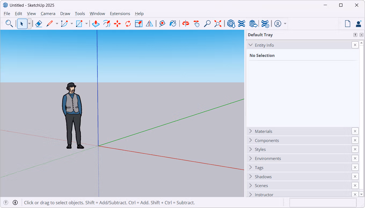Screen dimensions: 365x208
Task: Open the Window menu
Action: pyautogui.click(x=97, y=13)
